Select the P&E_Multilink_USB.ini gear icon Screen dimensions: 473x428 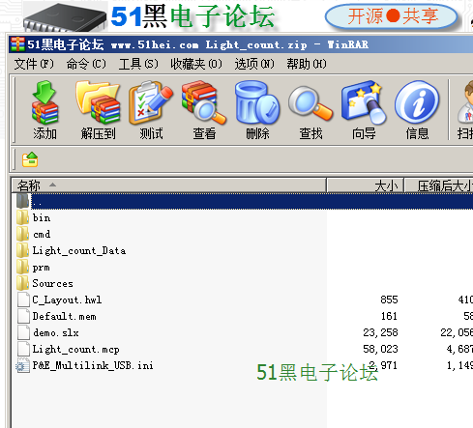[22, 365]
